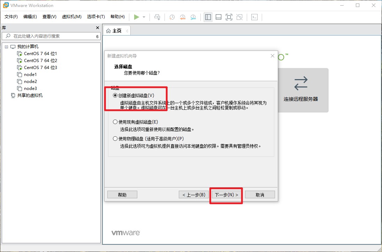Screen dimensions: 382x252
Task: Revert to snapshot toolbar icon
Action: (183, 17)
